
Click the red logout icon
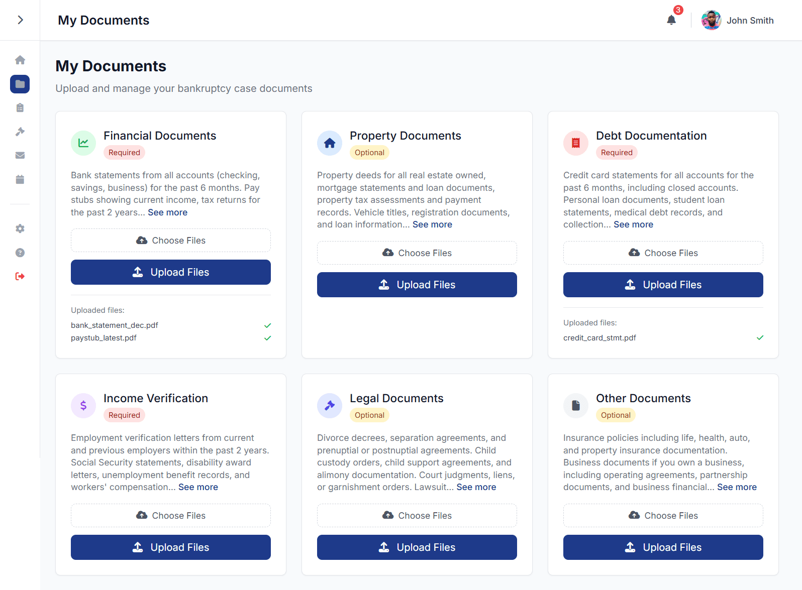pyautogui.click(x=20, y=276)
